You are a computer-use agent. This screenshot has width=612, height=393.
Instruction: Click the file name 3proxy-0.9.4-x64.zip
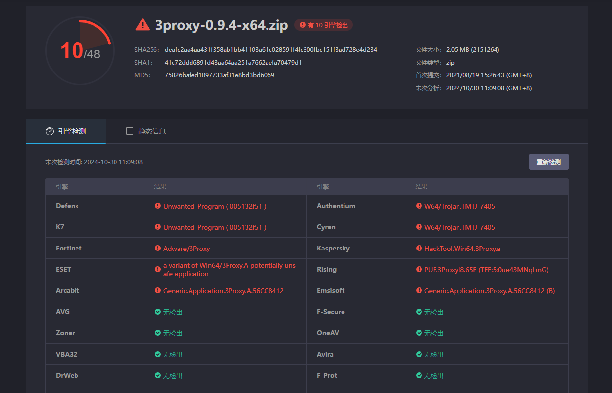(222, 25)
